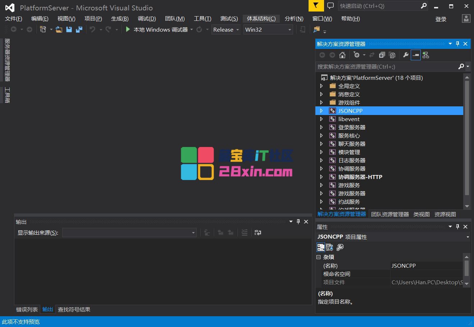Toggle the Preview Selected Items button
Viewport: 474px width, 327px height.
coord(416,55)
